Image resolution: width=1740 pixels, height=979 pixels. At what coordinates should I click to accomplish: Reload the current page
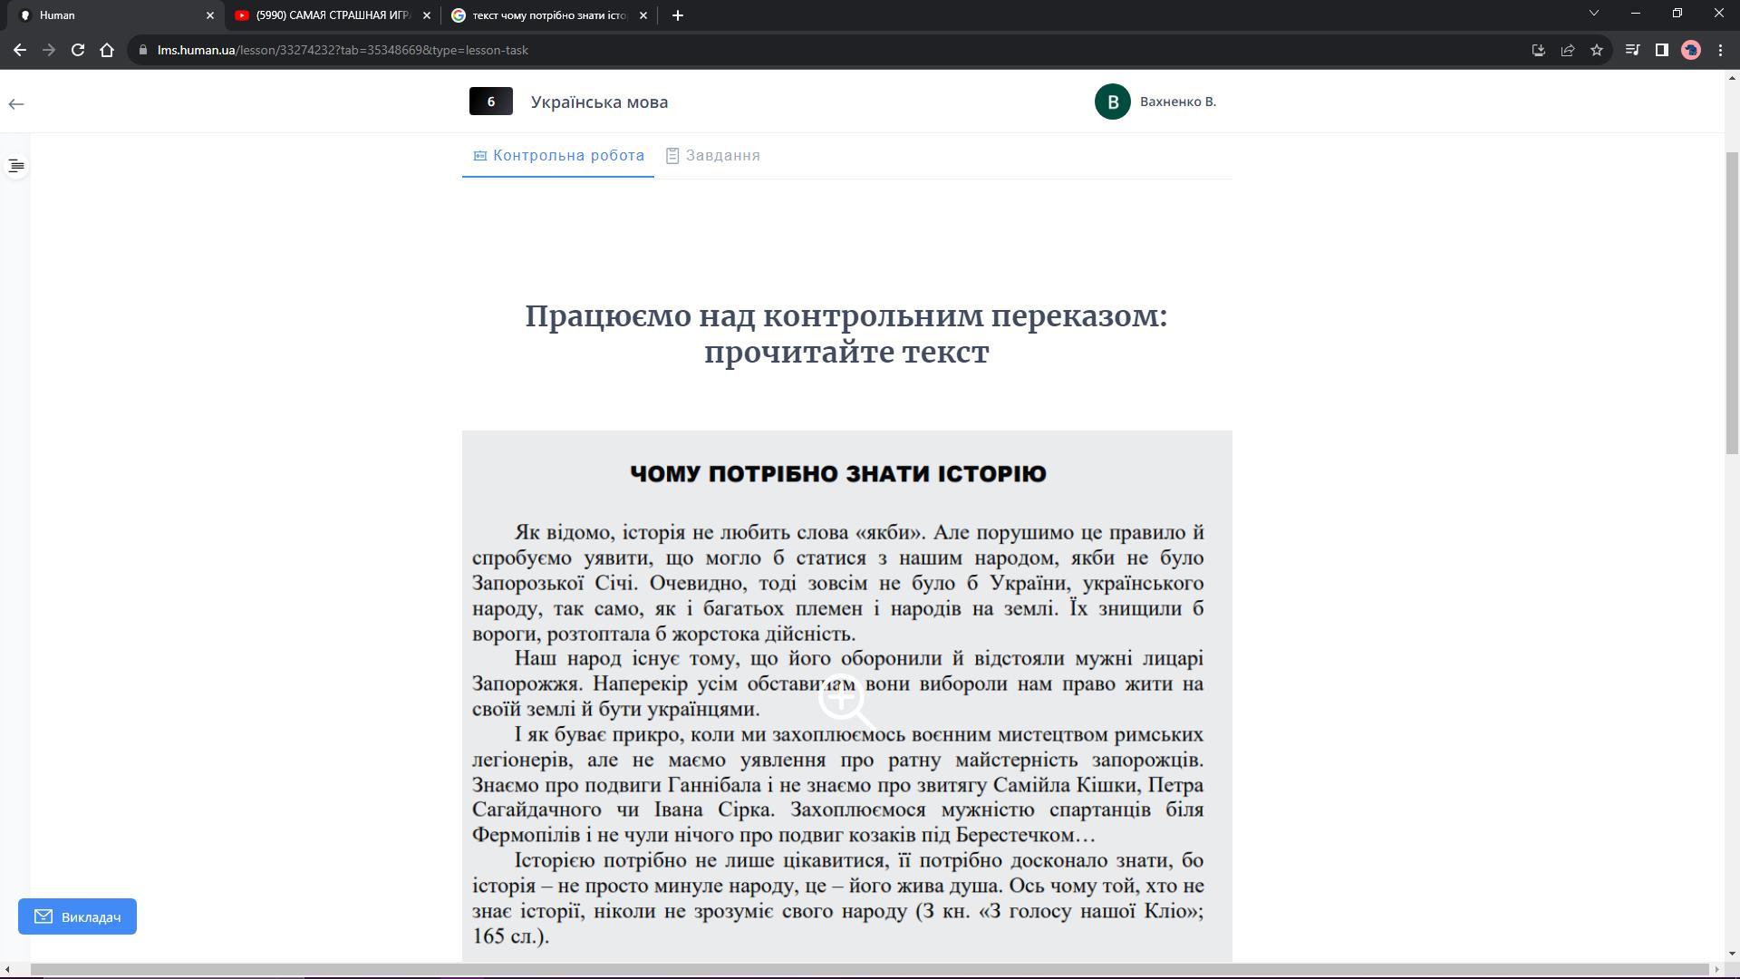(78, 51)
